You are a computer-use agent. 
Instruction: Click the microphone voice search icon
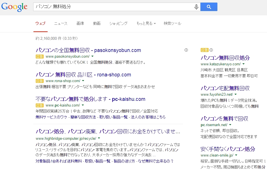click(196, 7)
